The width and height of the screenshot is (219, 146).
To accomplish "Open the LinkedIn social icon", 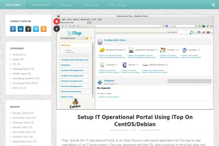I will tap(20, 29).
